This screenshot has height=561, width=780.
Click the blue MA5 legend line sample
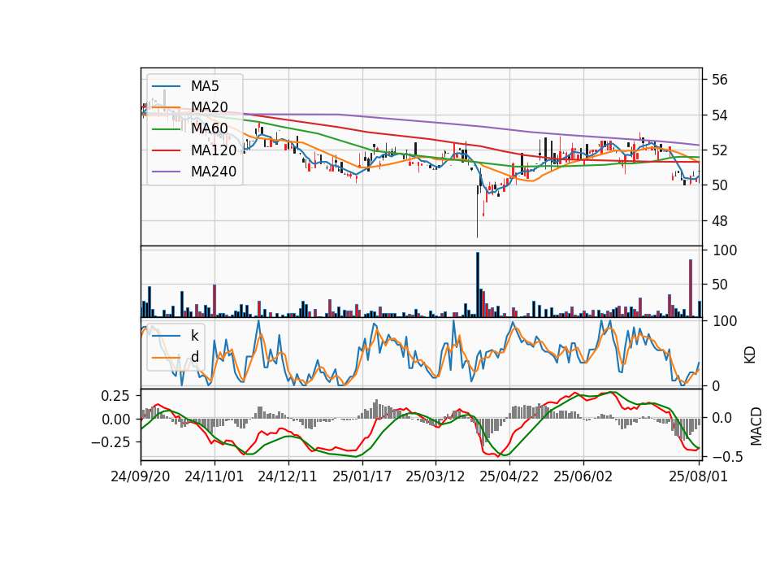click(166, 86)
